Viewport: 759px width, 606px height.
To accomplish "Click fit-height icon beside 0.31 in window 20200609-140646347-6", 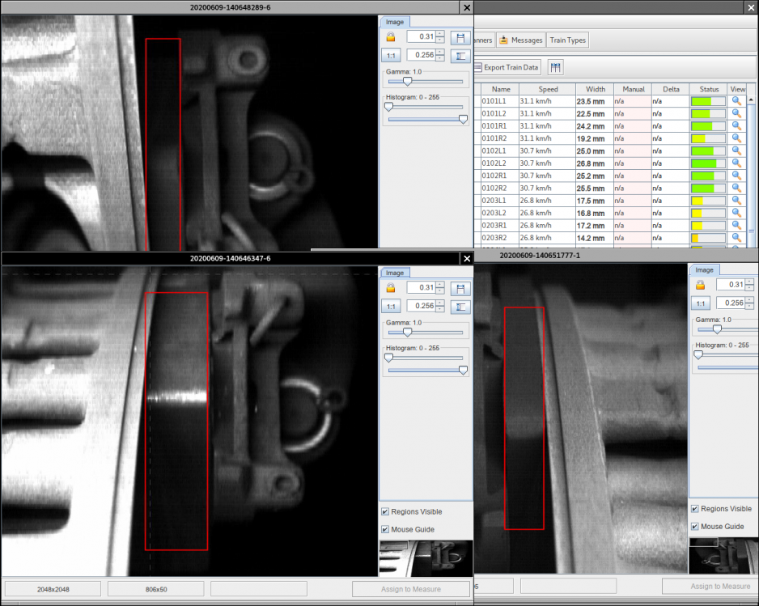I will pos(460,288).
